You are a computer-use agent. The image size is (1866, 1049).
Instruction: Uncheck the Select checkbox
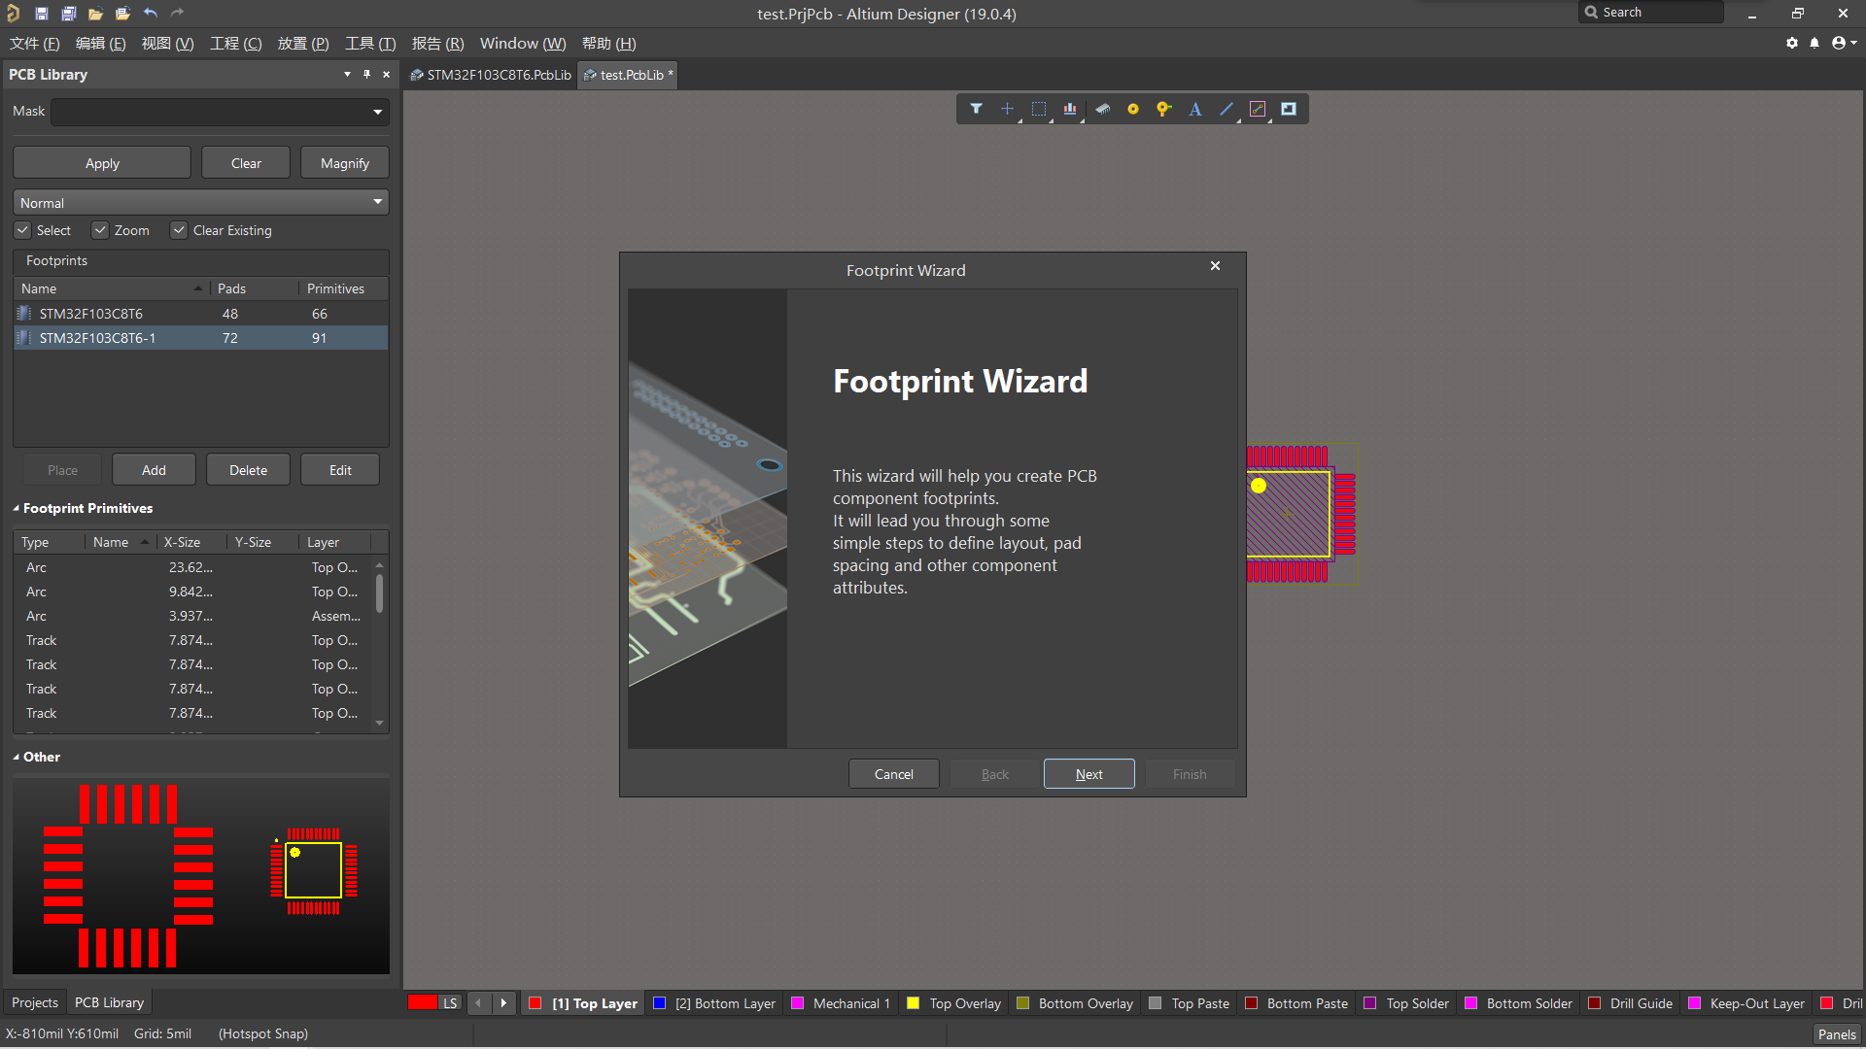[x=23, y=230]
